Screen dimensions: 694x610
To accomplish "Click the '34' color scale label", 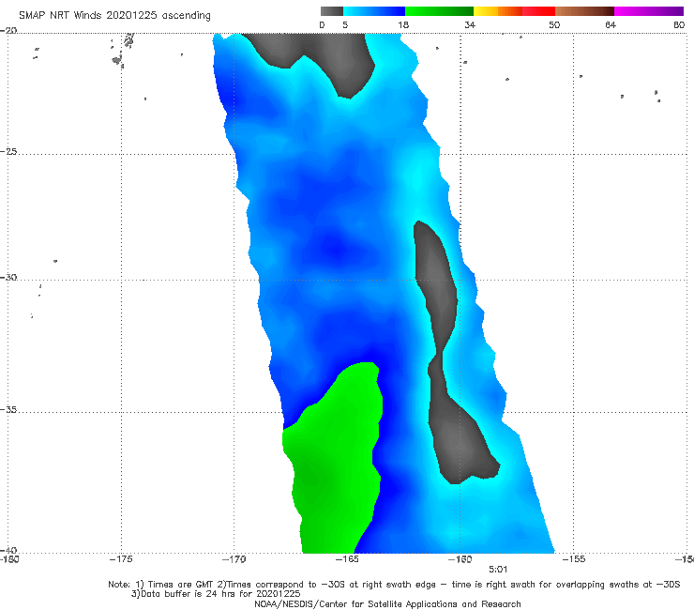I will [x=470, y=25].
